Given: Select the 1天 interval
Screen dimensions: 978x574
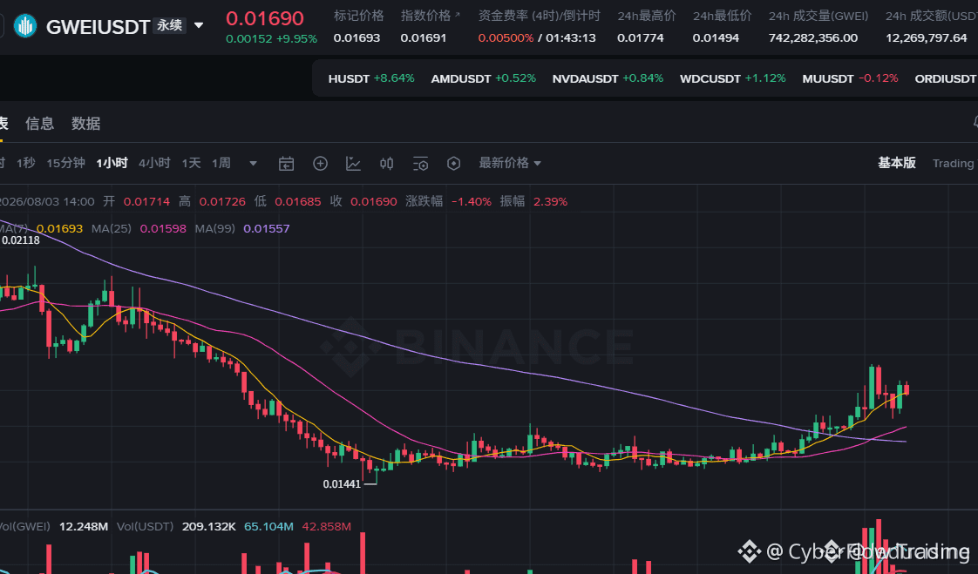Looking at the screenshot, I should pos(191,163).
